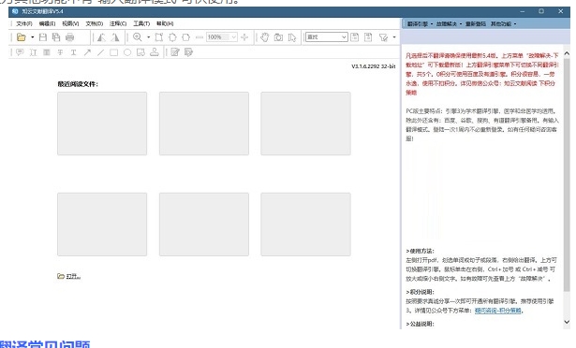Viewport: 576px width, 348px height.
Task: Select the sticky note comment tool
Action: click(20, 52)
